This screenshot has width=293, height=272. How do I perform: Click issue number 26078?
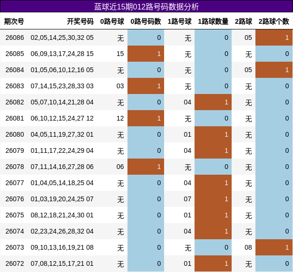tap(15, 167)
